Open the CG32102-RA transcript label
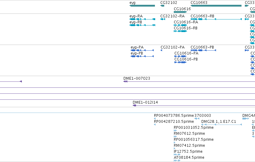 click(x=172, y=16)
